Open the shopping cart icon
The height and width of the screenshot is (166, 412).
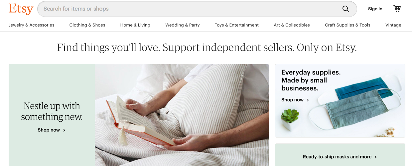(397, 9)
